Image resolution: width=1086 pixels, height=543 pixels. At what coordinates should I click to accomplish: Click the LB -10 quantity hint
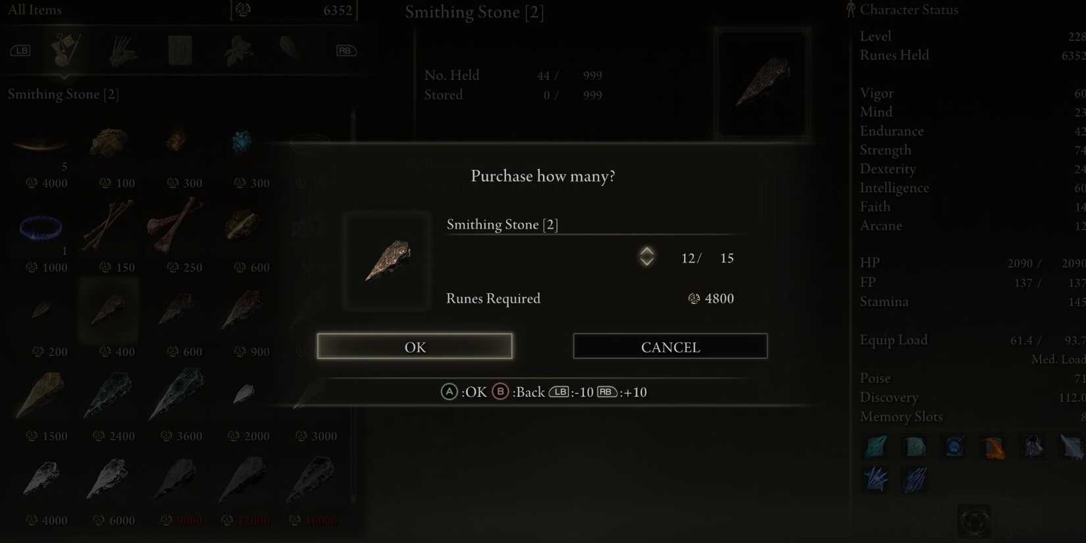point(571,392)
